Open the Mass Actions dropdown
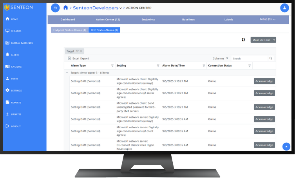This screenshot has width=295, height=178. tap(263, 40)
